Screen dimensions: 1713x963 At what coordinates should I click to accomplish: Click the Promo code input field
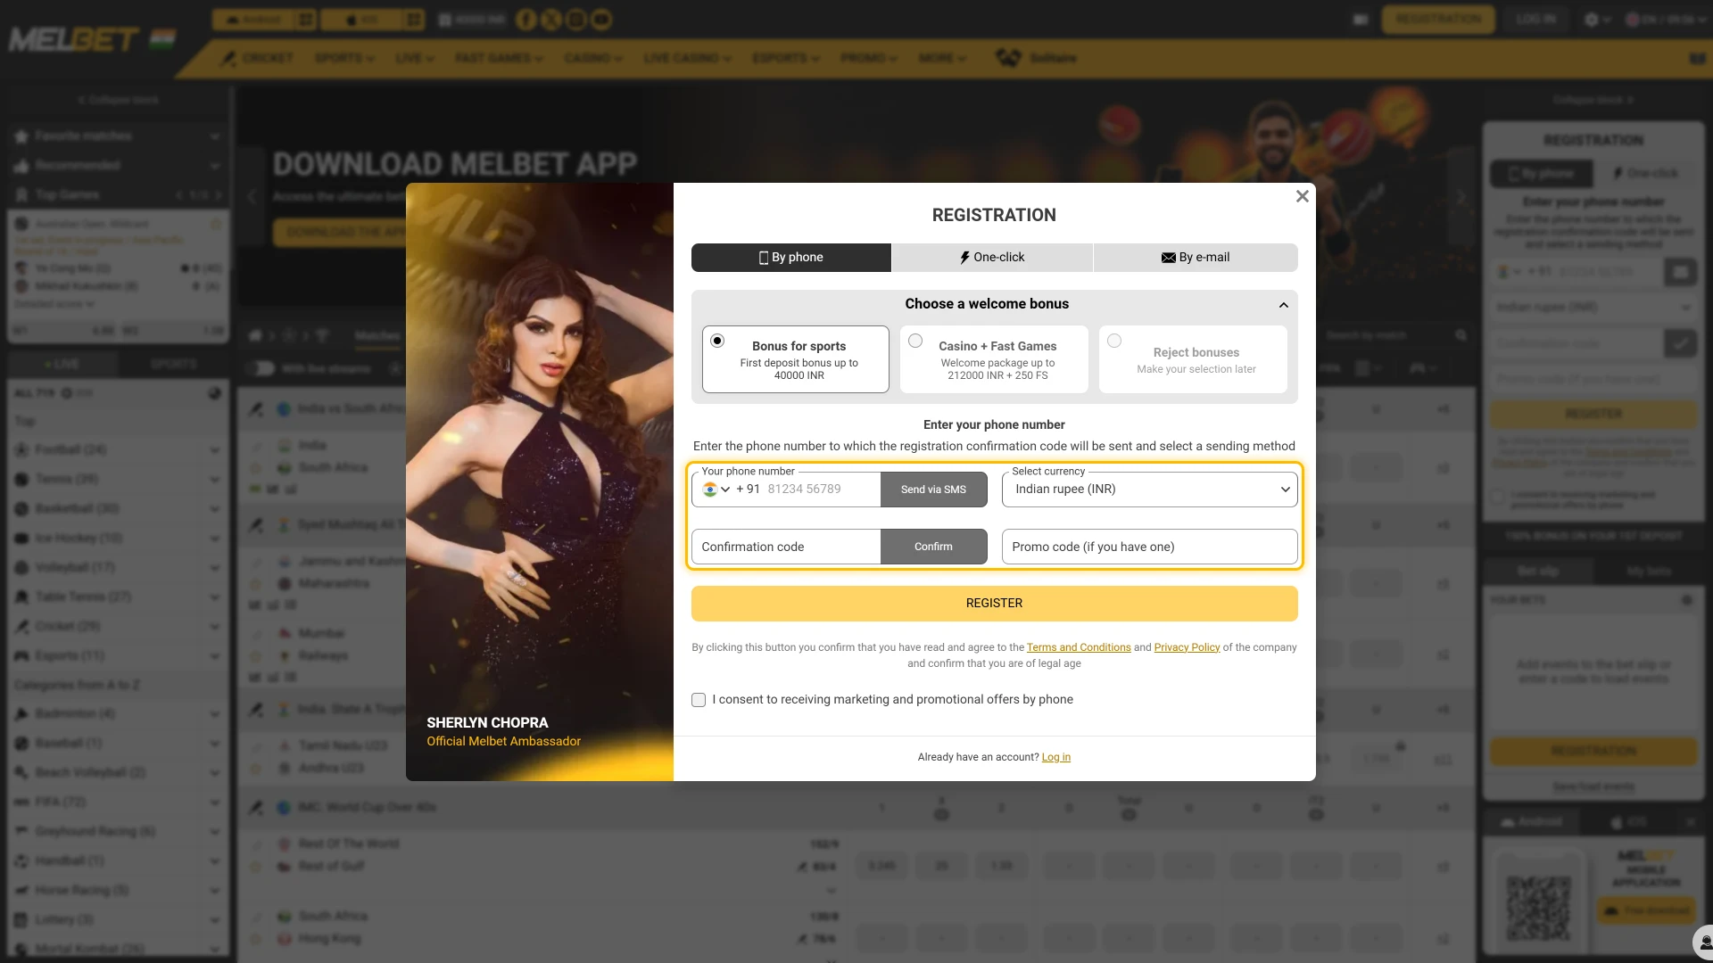(1149, 547)
